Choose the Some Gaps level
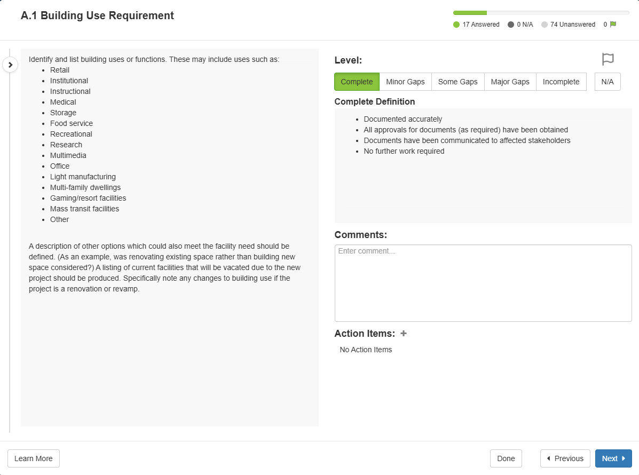The height and width of the screenshot is (475, 639). tap(457, 82)
